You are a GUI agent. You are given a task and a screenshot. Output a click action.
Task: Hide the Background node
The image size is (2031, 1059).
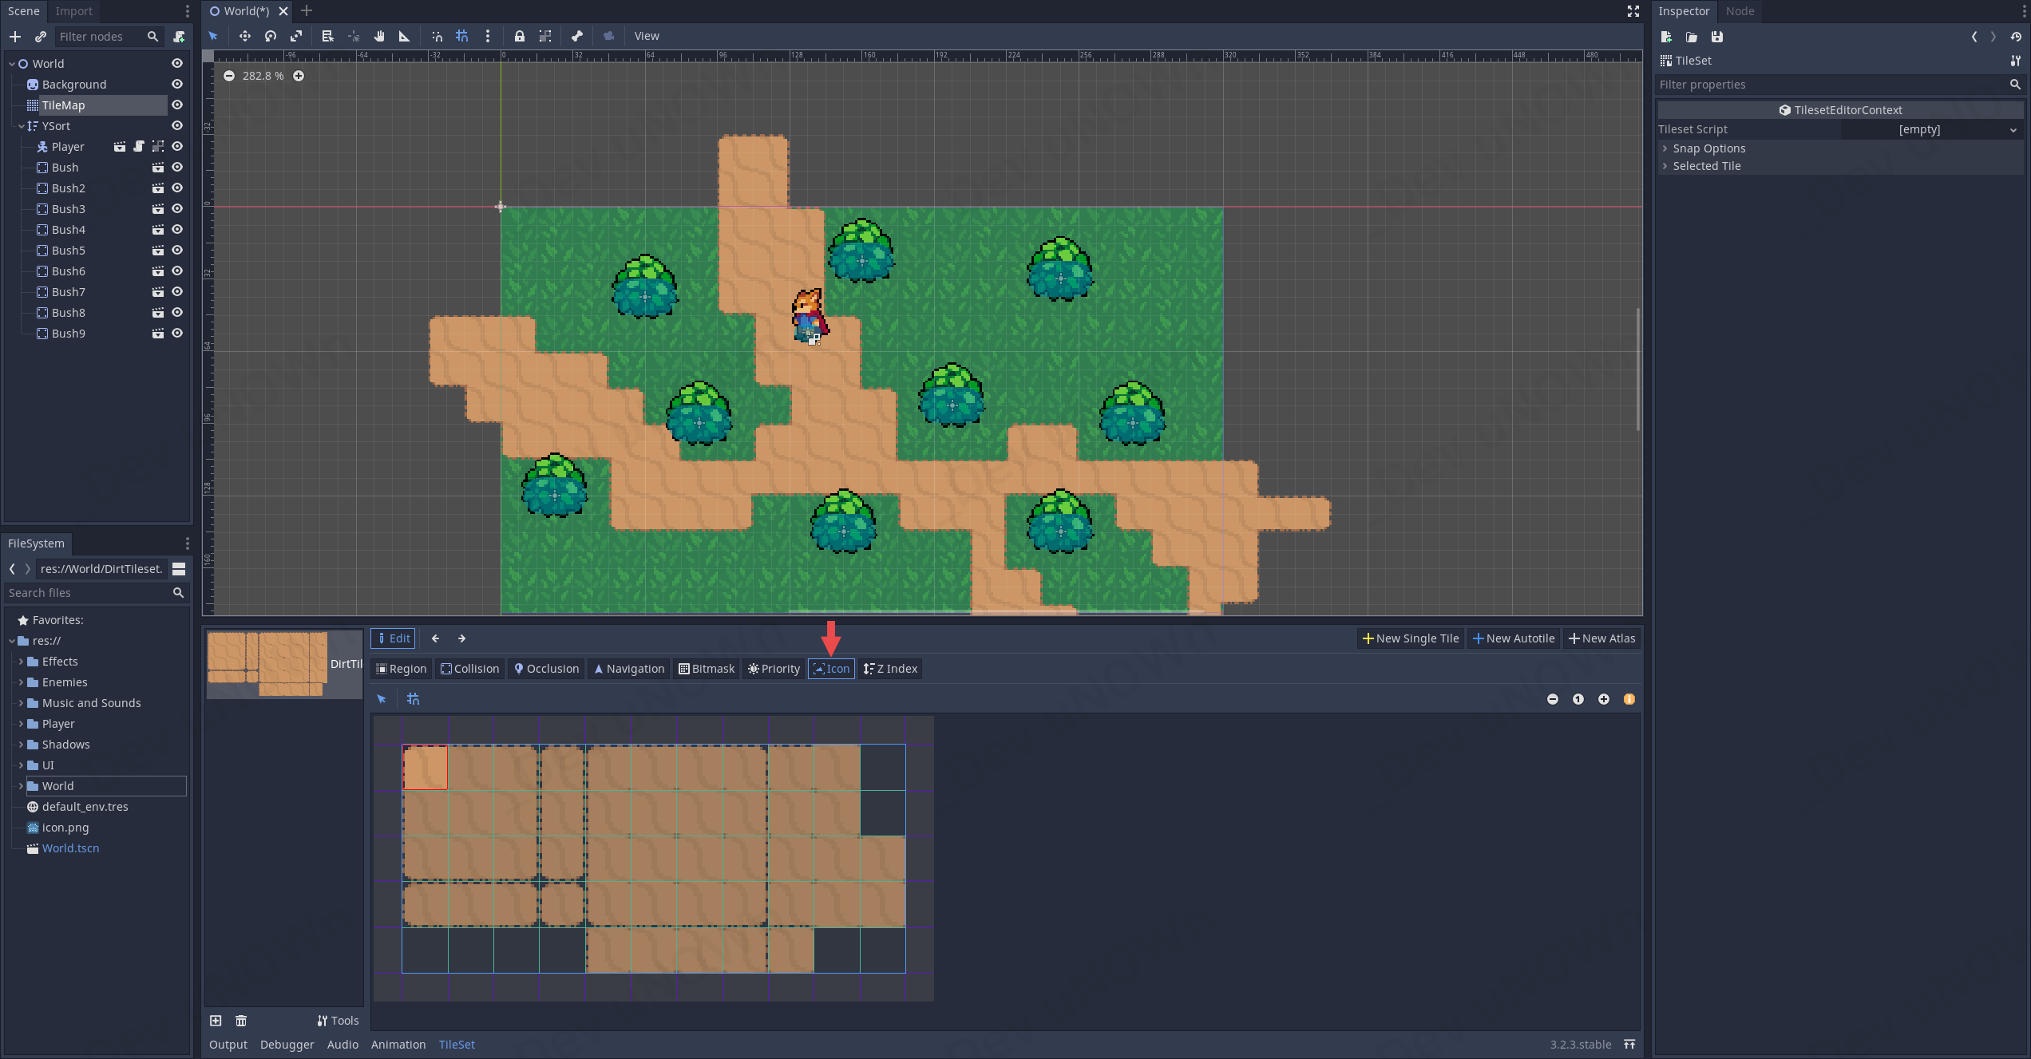[177, 85]
